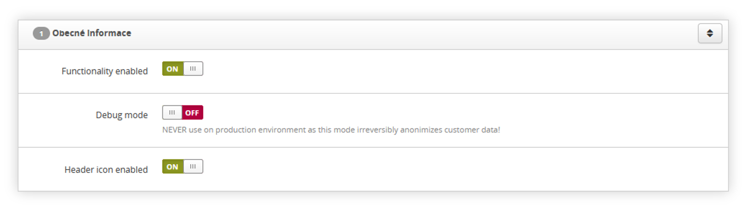Viewport: 748px width, 215px height.
Task: Click the Functionality enabled label text
Action: click(x=104, y=71)
